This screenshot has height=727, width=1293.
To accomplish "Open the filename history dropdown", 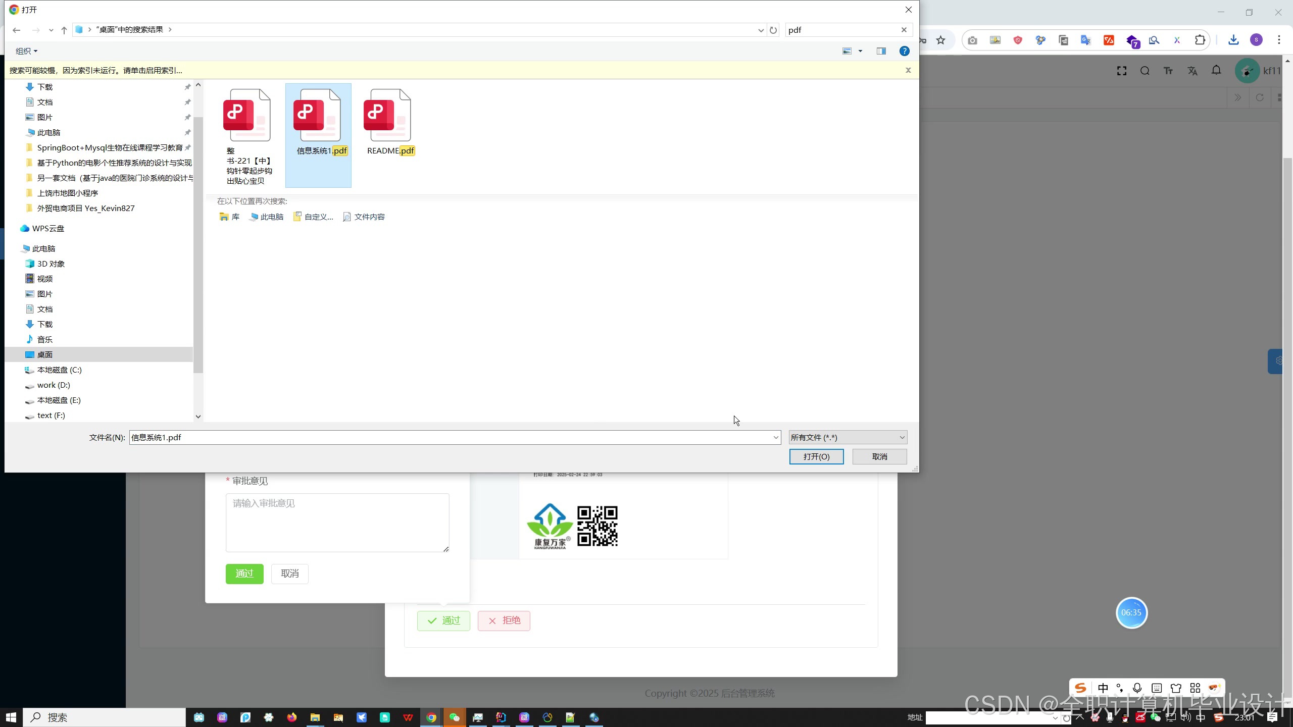I will tap(776, 437).
